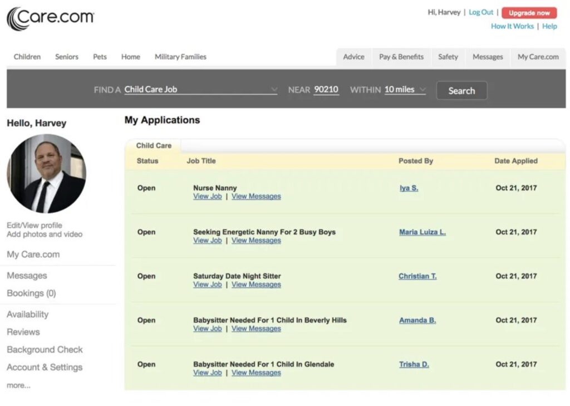Select the Child Care applications tab
Viewport: 570px width, 406px height.
[x=154, y=146]
